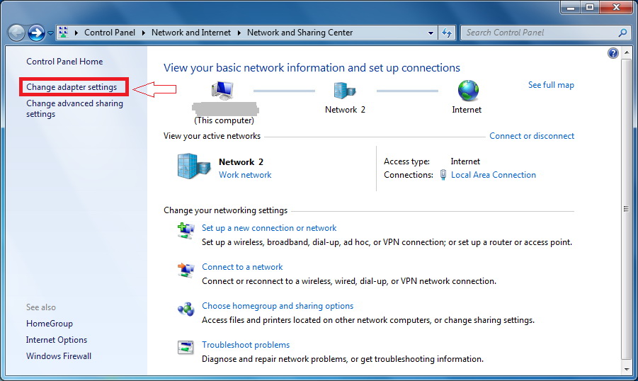Open the address bar history dropdown

[x=431, y=33]
